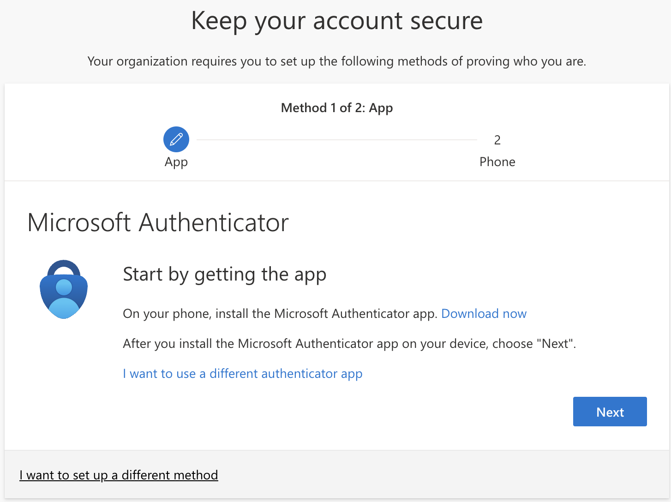This screenshot has height=502, width=671.
Task: Click the Next button
Action: point(610,412)
